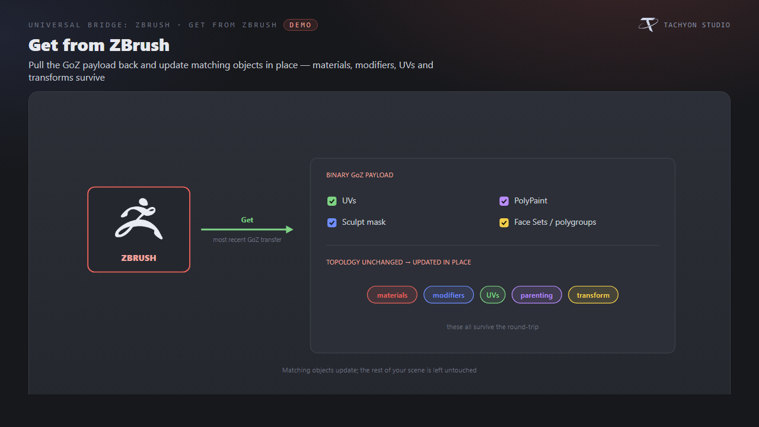The image size is (759, 427).
Task: Click 'these all survive the round-trip' note
Action: (493, 327)
